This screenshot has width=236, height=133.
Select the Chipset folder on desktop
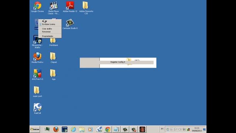tap(53, 58)
